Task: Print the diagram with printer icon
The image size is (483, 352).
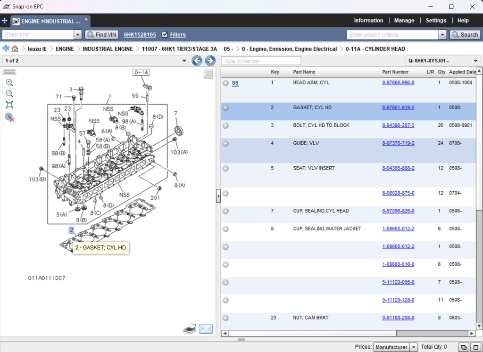Action: coord(190,329)
